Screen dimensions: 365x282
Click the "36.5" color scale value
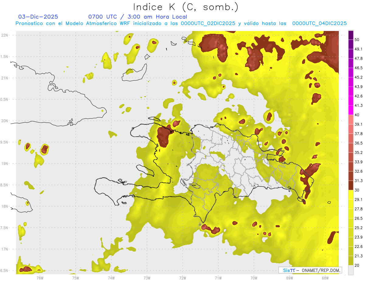(359, 143)
